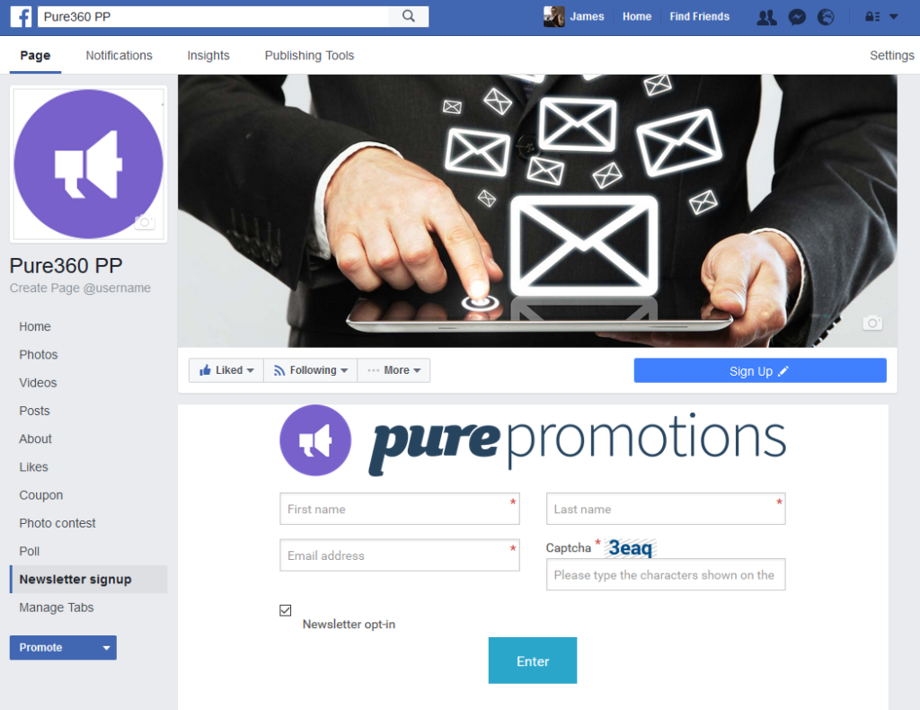Screen dimensions: 920x710
Task: Open the Publishing Tools tab
Action: (x=309, y=55)
